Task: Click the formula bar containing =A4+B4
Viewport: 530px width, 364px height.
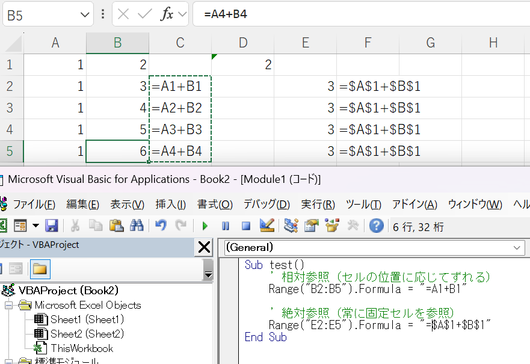Action: tap(362, 14)
